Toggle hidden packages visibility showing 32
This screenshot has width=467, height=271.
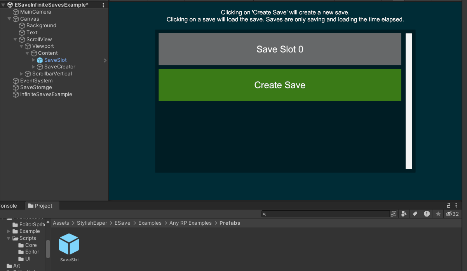452,214
